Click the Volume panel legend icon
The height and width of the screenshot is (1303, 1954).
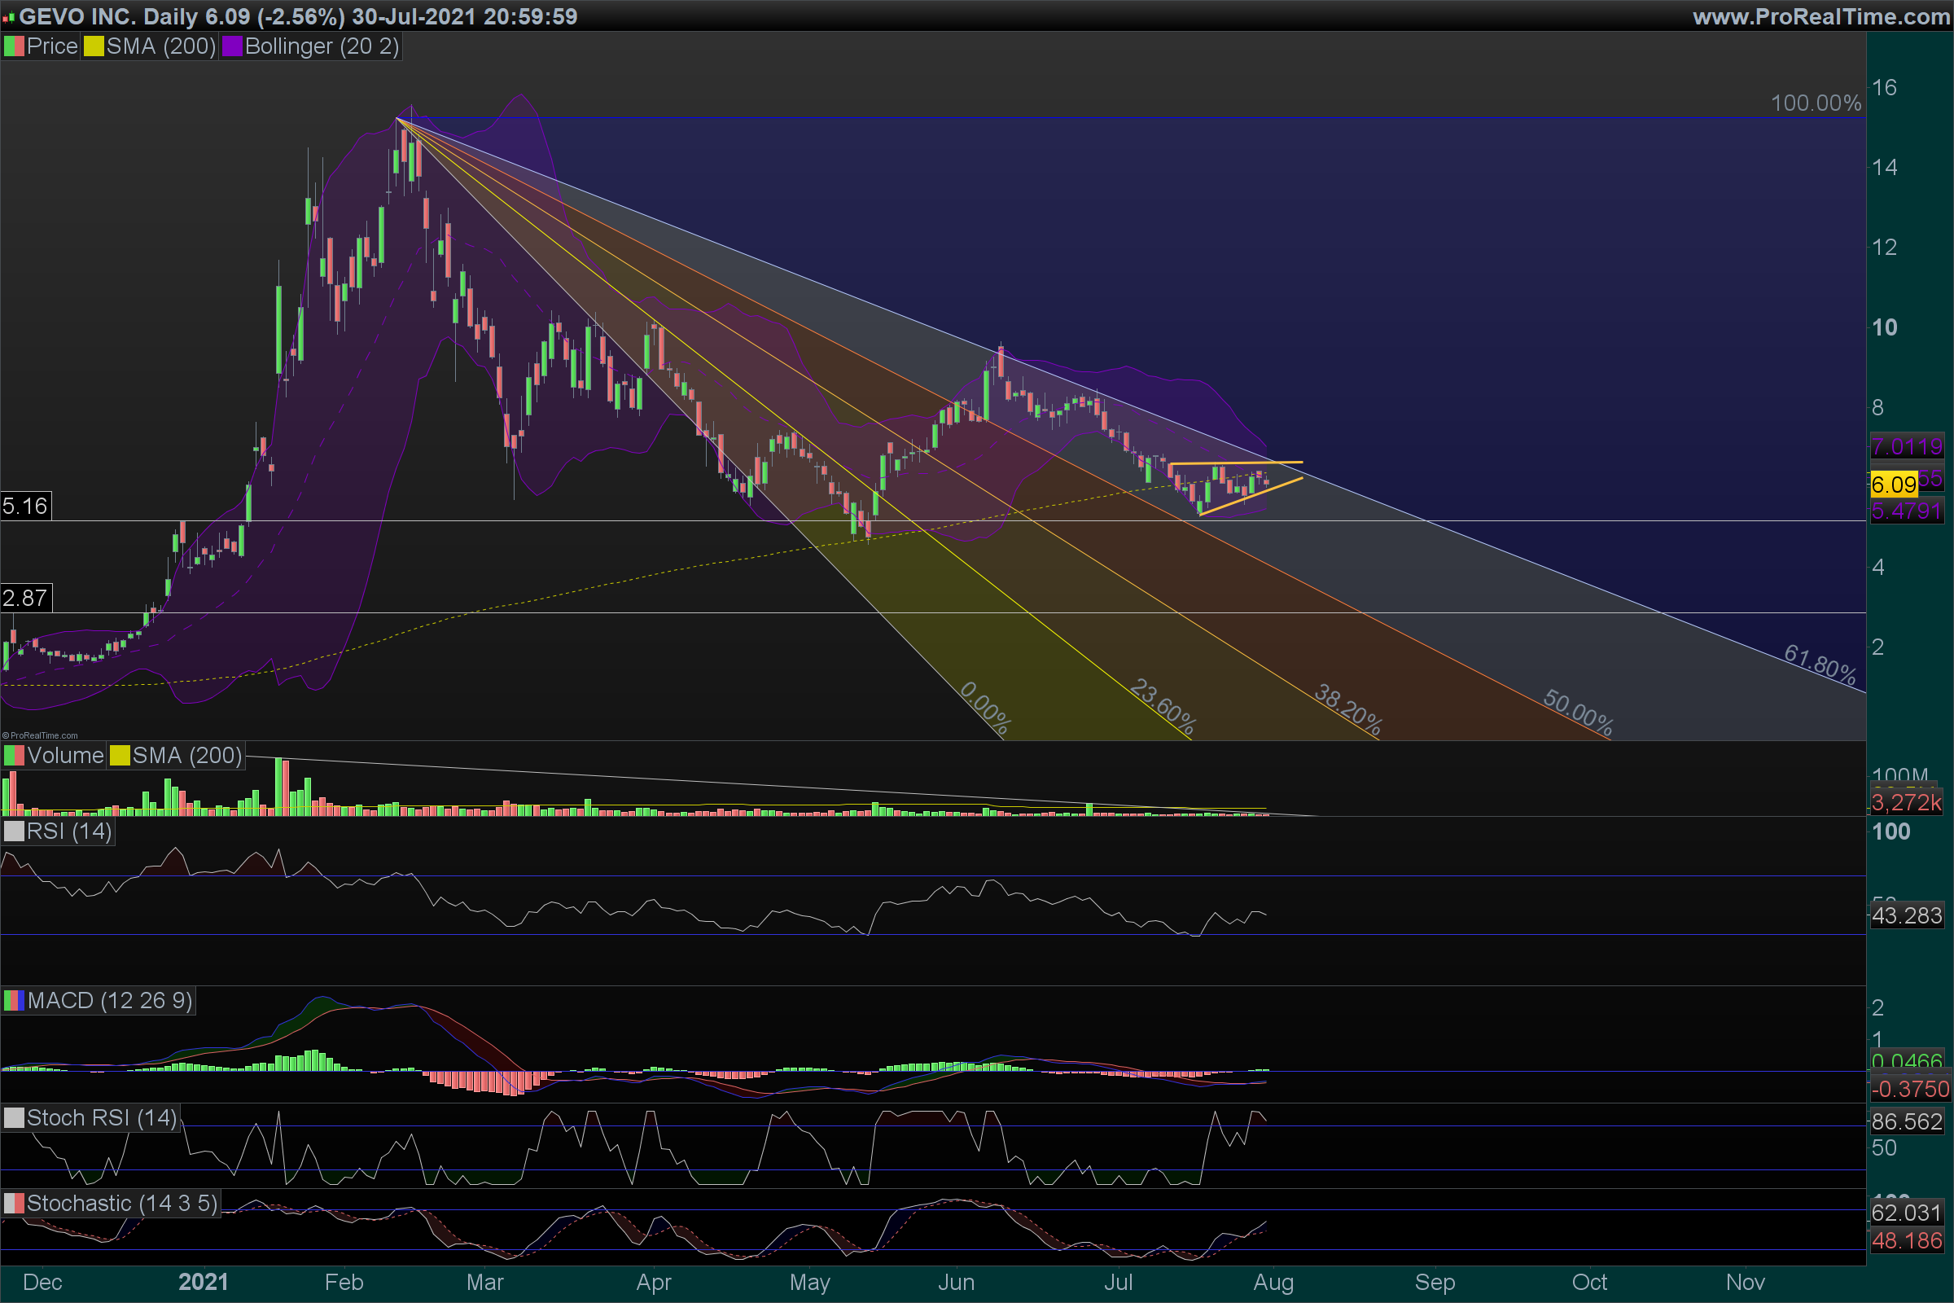pos(14,756)
